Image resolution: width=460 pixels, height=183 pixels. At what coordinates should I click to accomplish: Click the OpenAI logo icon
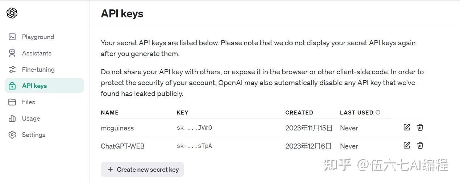coord(12,13)
